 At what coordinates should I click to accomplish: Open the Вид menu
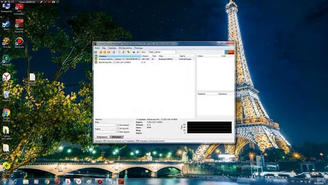(x=104, y=48)
